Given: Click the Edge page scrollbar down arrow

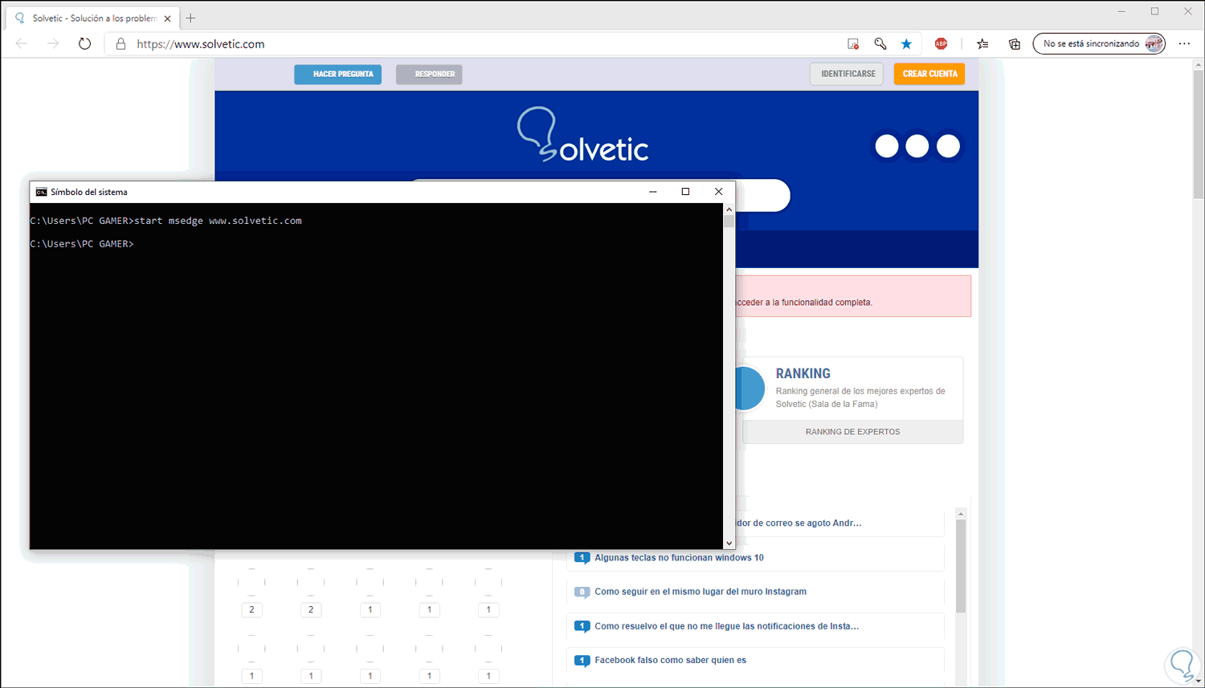Looking at the screenshot, I should point(1198,681).
